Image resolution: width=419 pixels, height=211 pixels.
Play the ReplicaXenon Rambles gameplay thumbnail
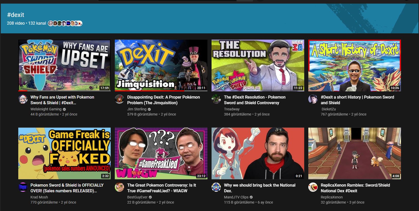pos(355,153)
